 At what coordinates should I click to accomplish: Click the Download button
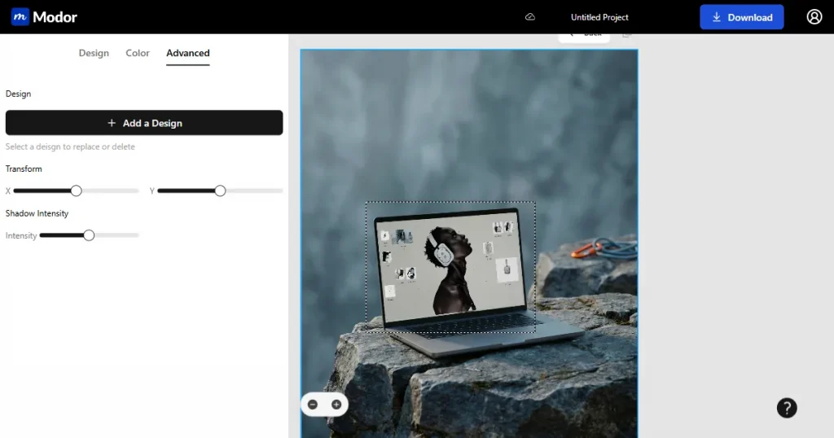click(741, 17)
